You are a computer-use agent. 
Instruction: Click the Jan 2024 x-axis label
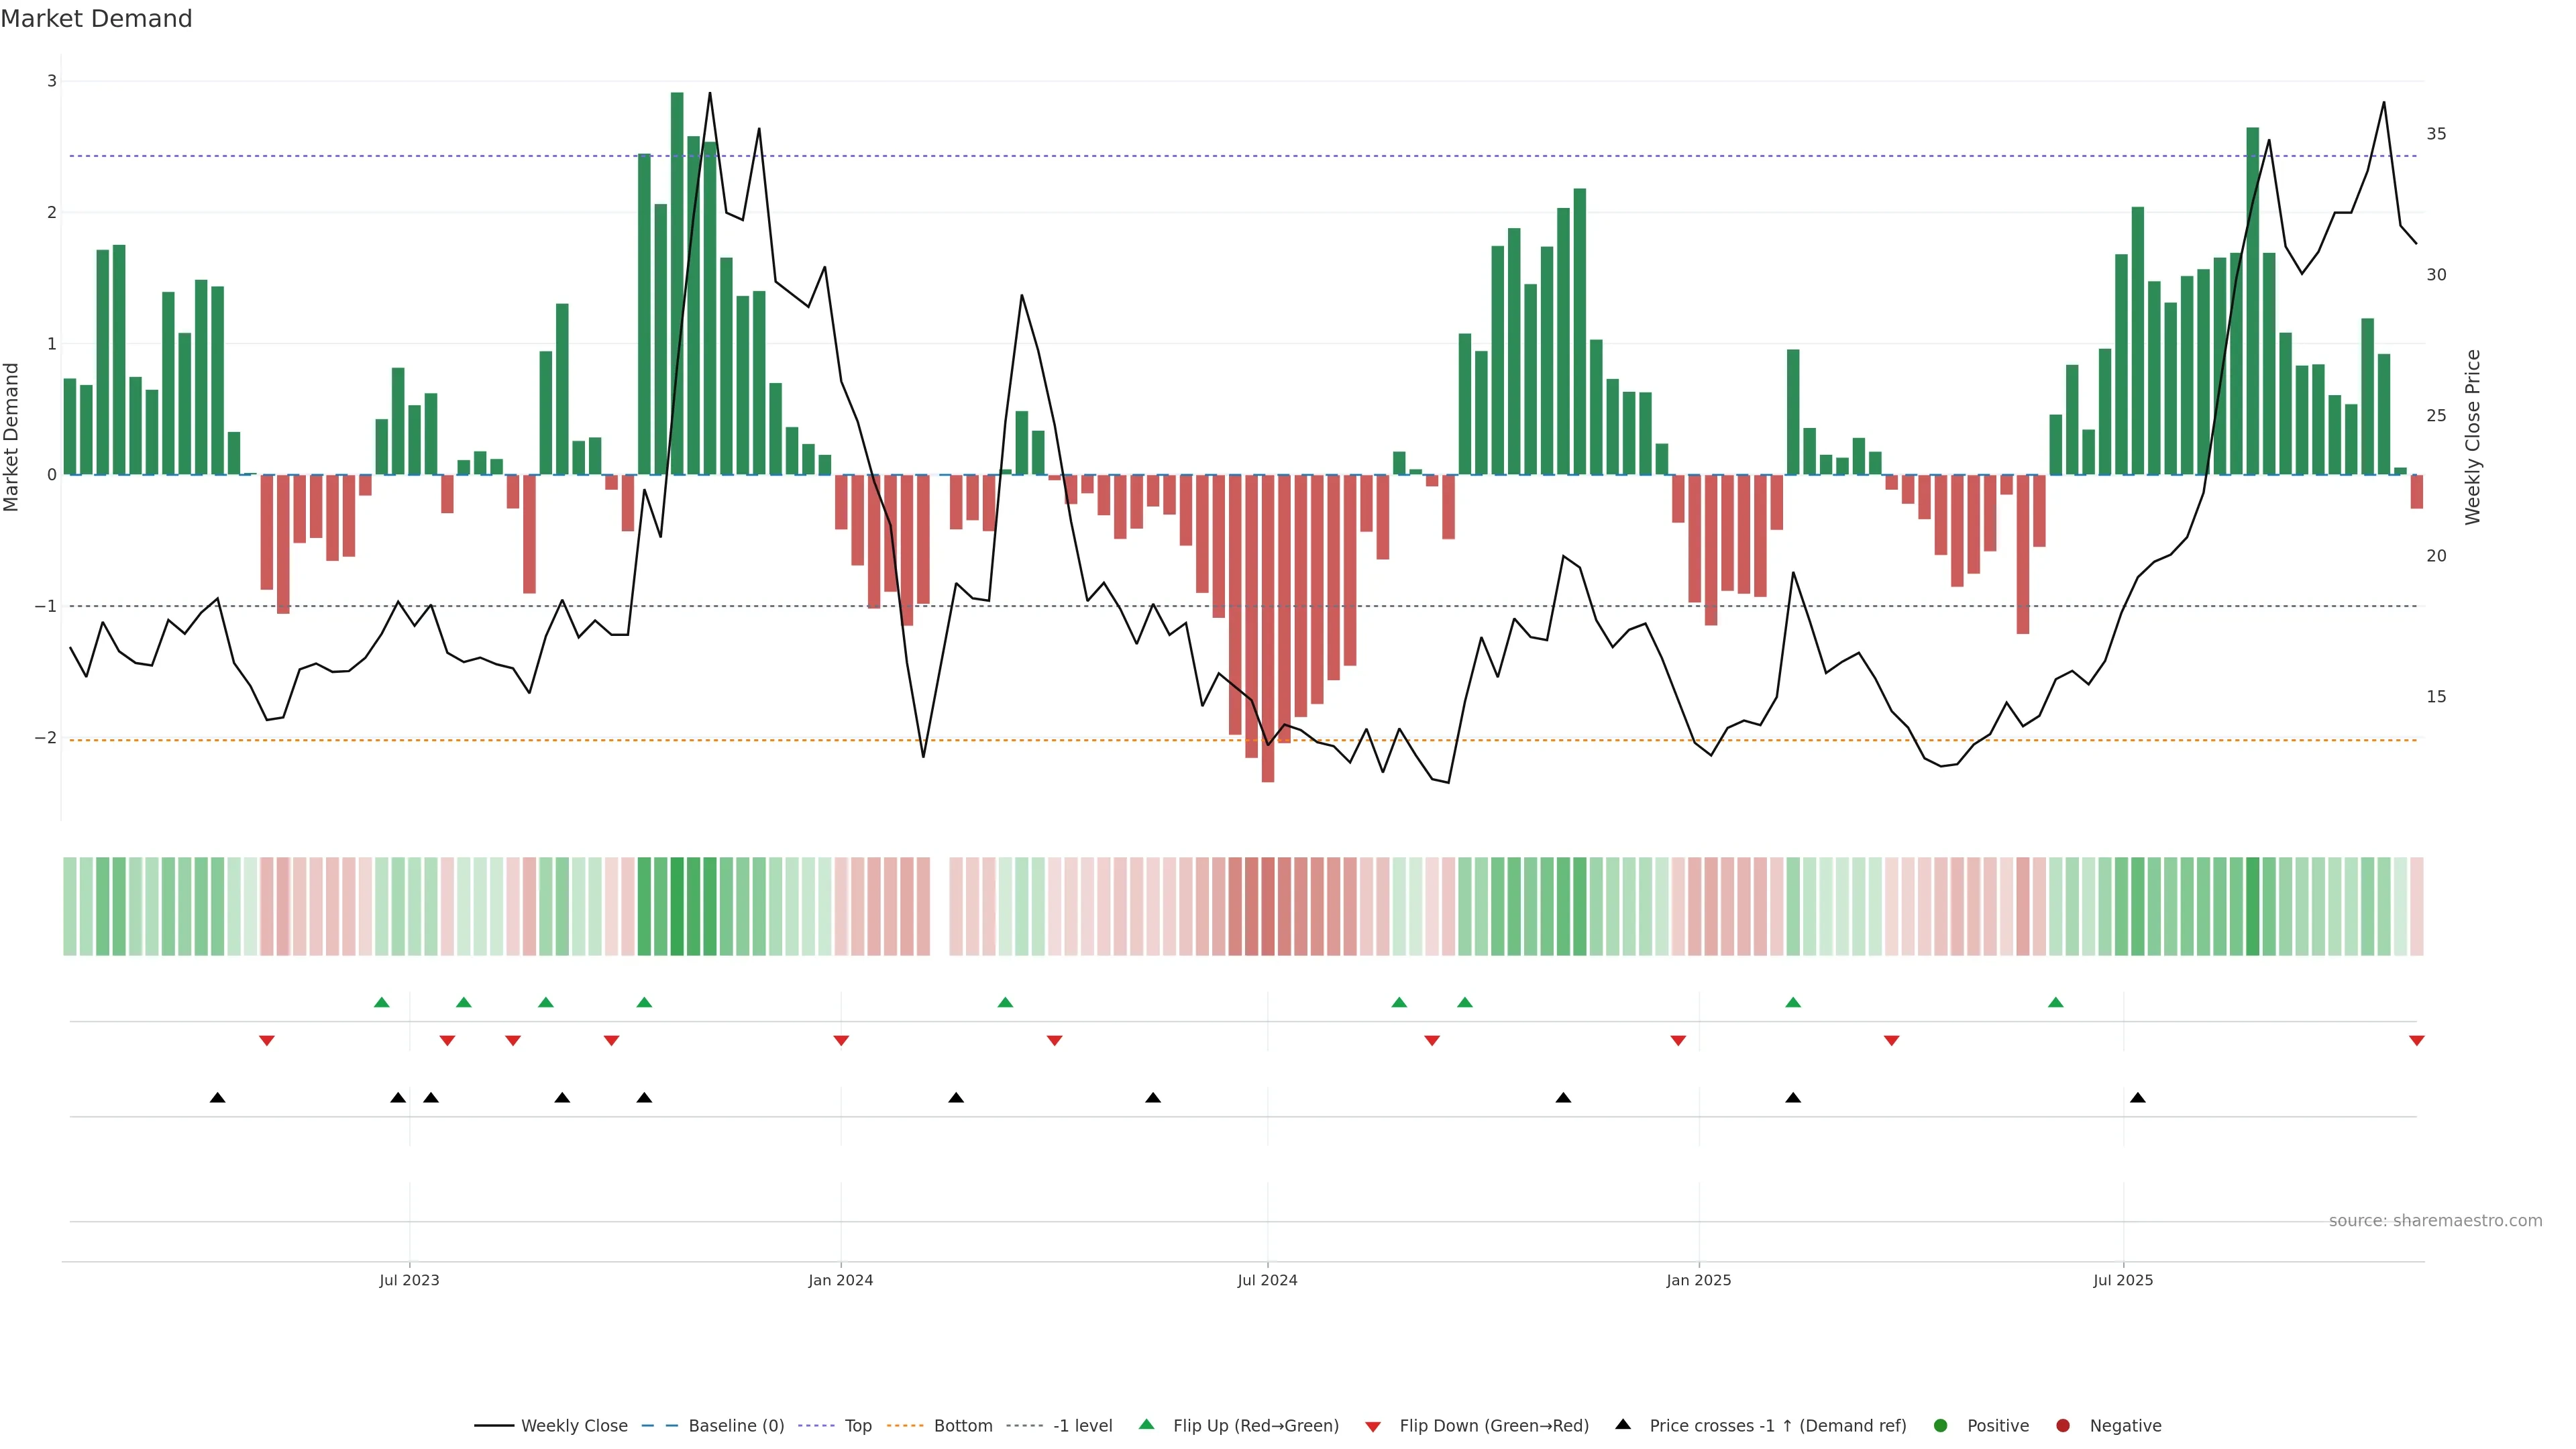pyautogui.click(x=840, y=1280)
